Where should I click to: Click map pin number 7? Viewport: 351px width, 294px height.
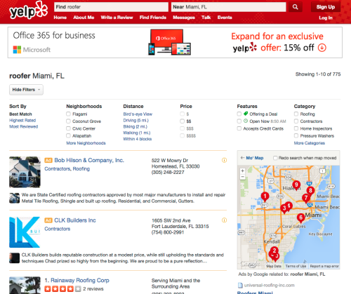point(305,199)
